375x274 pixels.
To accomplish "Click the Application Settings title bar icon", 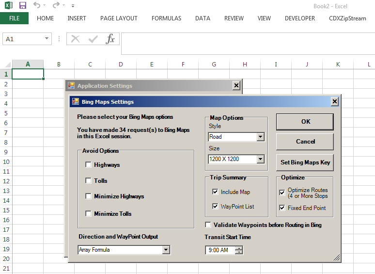I will [71, 85].
